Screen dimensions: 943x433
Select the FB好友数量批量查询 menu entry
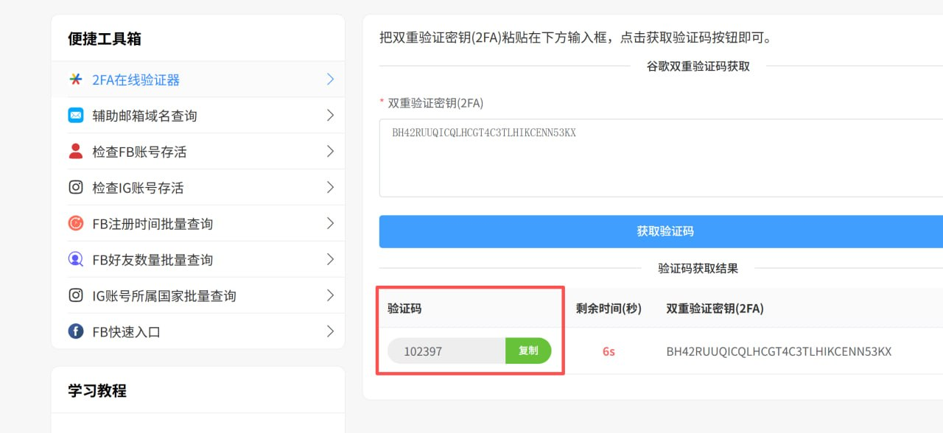198,259
